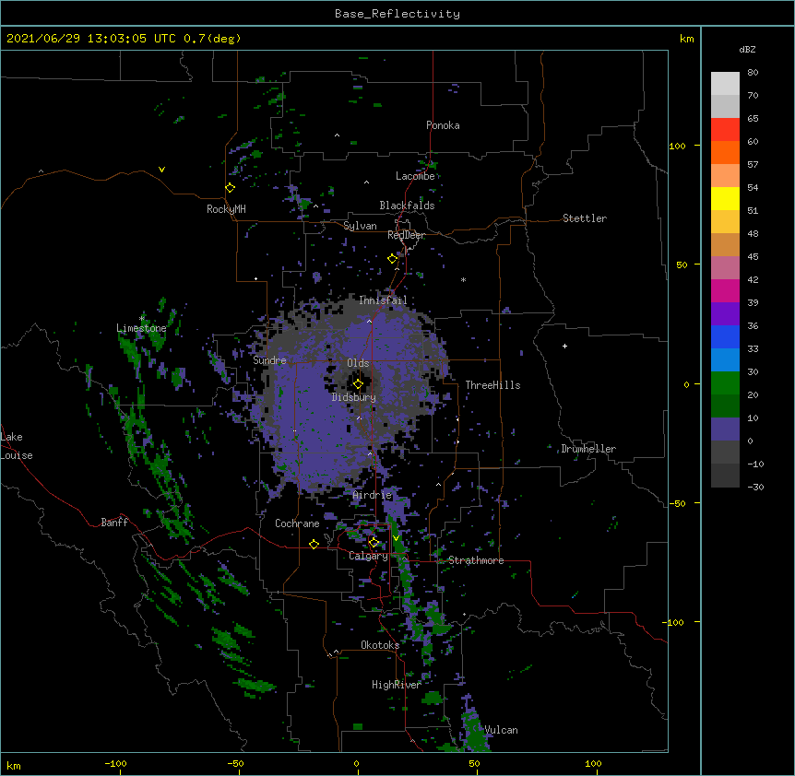Click the Sundre city label
This screenshot has width=795, height=776.
click(269, 360)
